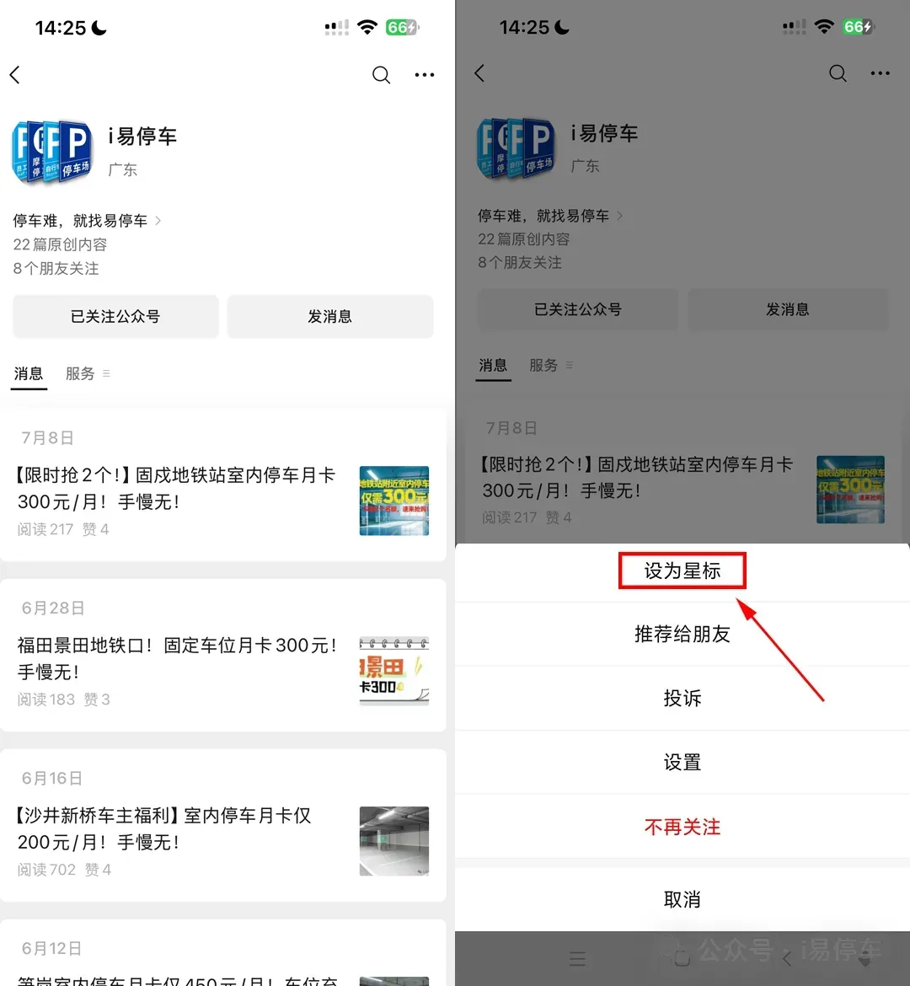Tap the back arrow in left screen

pos(15,75)
